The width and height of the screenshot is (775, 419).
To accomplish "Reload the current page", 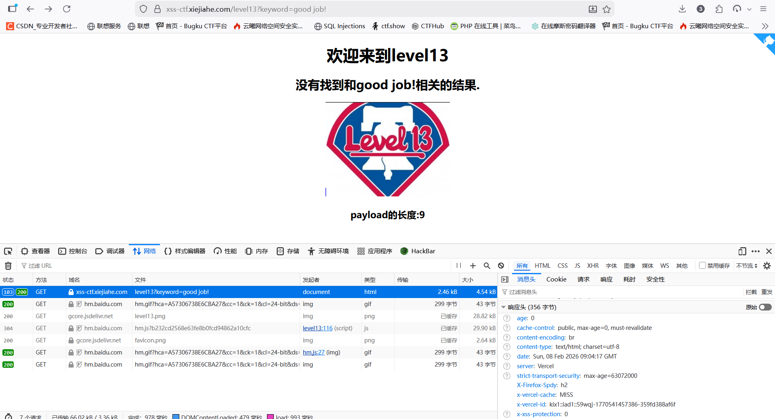I will point(67,9).
